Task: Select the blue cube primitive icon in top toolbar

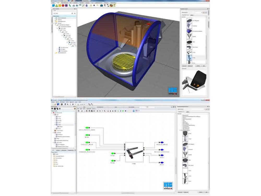Action: click(x=54, y=5)
